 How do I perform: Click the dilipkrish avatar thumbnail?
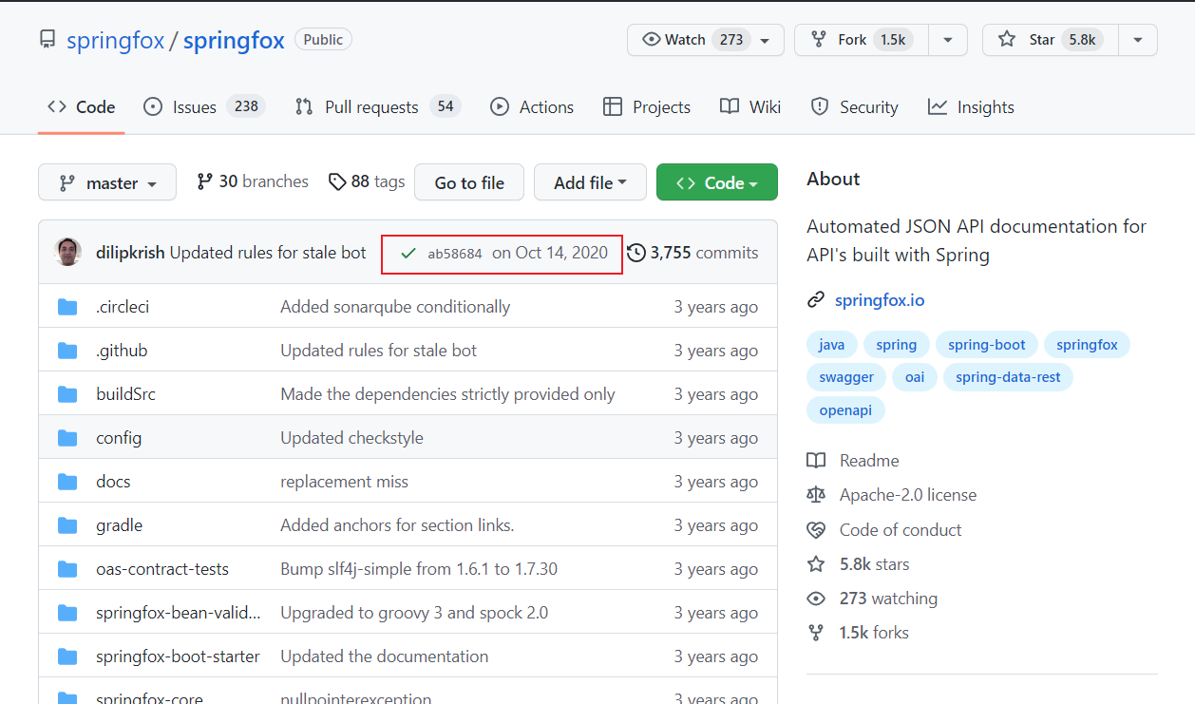[x=68, y=253]
